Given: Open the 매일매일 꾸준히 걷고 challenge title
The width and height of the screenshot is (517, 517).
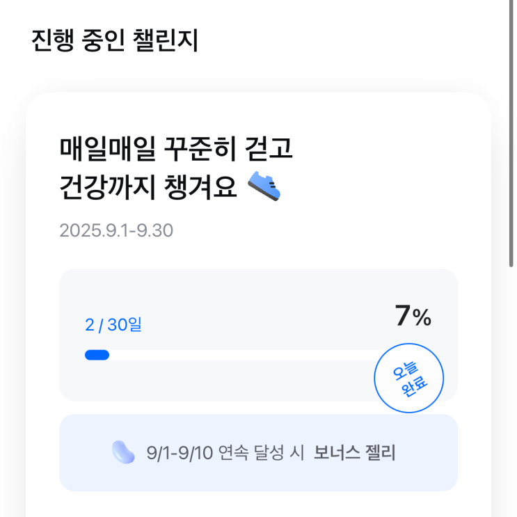Looking at the screenshot, I should pos(177,148).
